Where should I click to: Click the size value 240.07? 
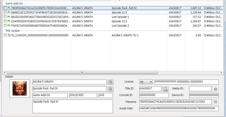click(197, 26)
